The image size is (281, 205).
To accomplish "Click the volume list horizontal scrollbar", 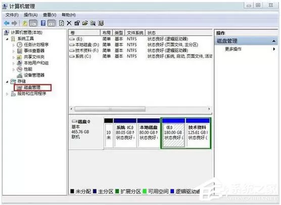I will [x=140, y=109].
